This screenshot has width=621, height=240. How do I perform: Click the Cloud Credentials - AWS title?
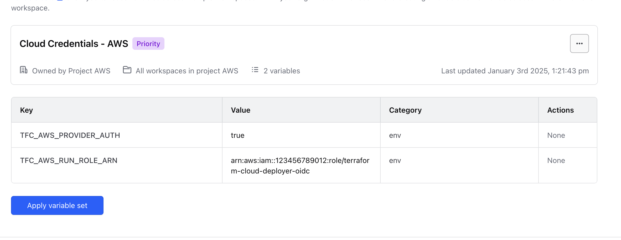click(x=74, y=43)
